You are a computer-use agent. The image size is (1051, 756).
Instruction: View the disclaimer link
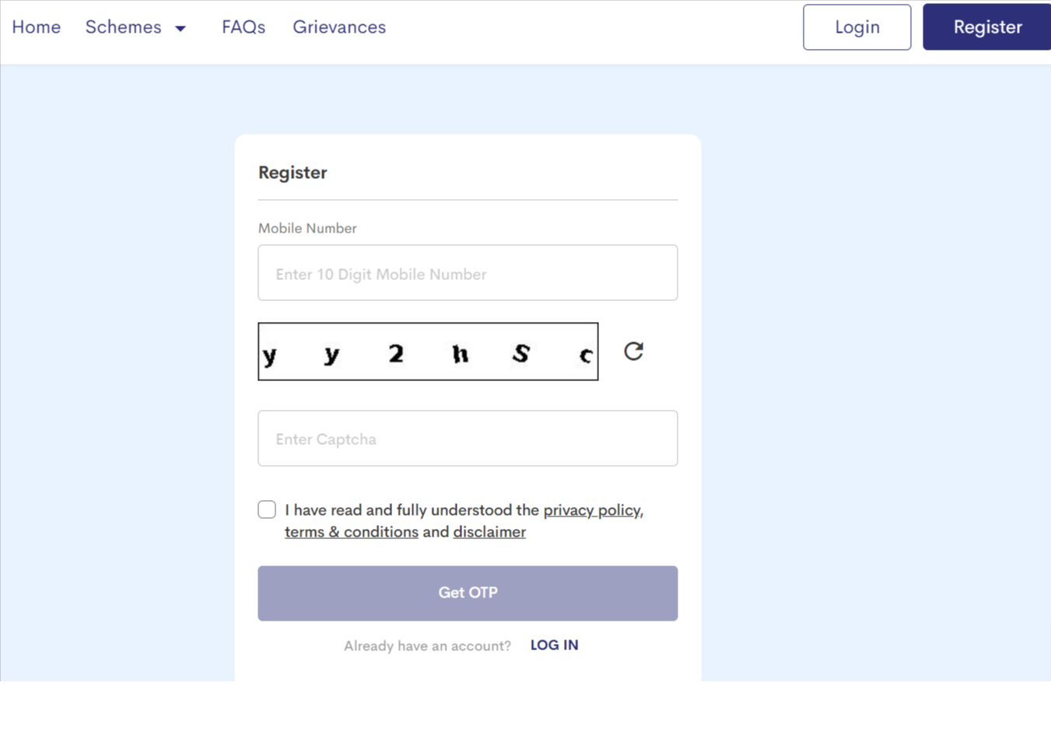pyautogui.click(x=489, y=532)
